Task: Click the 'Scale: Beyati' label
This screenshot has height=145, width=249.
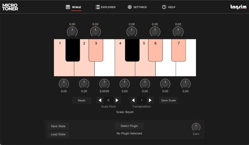Action: pos(125,112)
